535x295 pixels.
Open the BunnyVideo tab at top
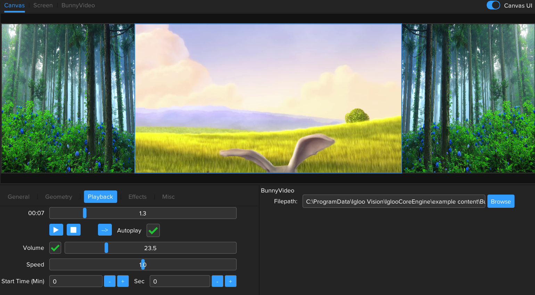[x=78, y=6]
